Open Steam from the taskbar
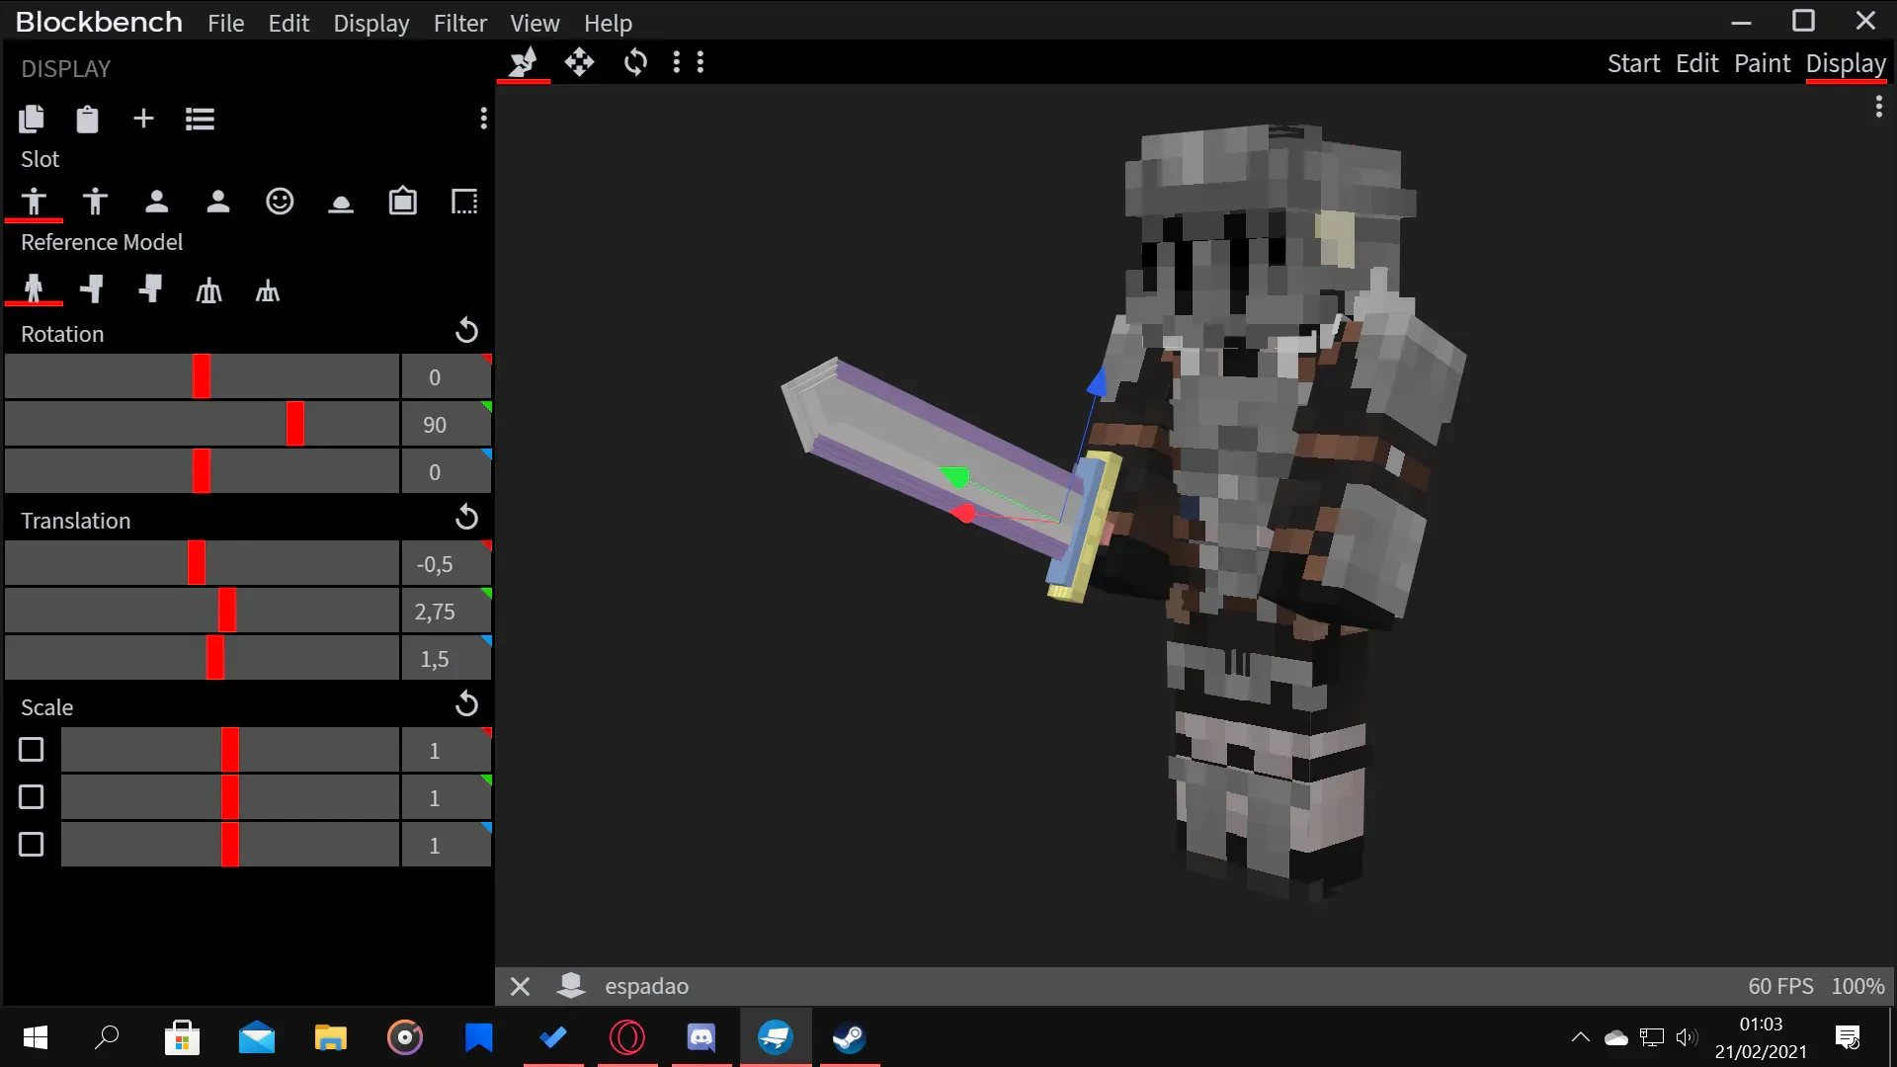This screenshot has height=1067, width=1897. [x=849, y=1037]
